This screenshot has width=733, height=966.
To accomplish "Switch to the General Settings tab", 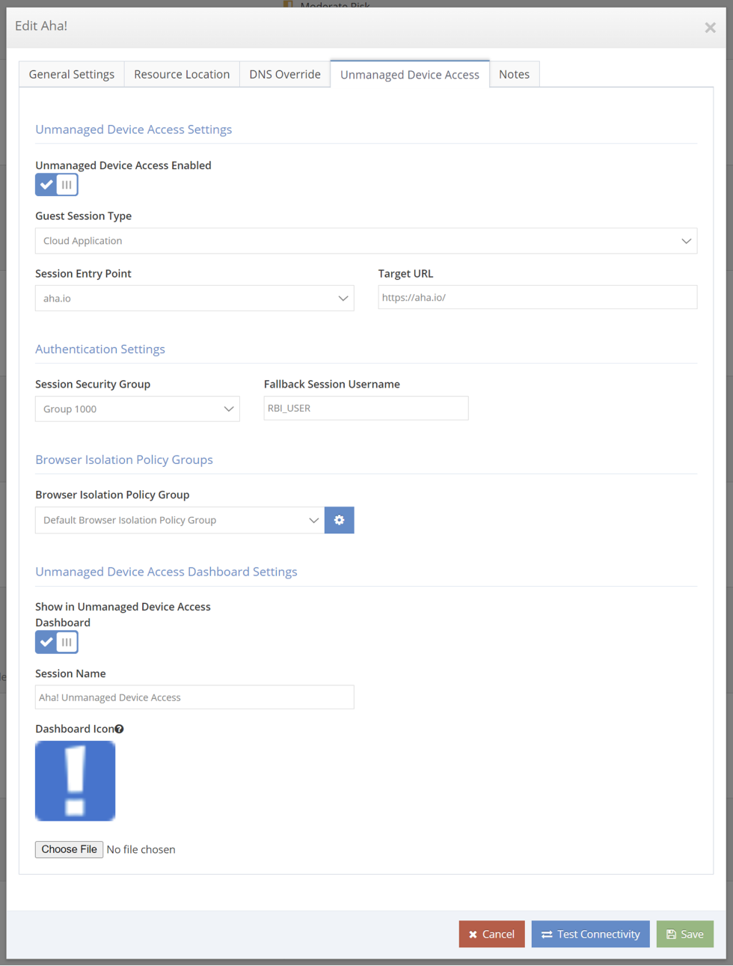I will 72,74.
